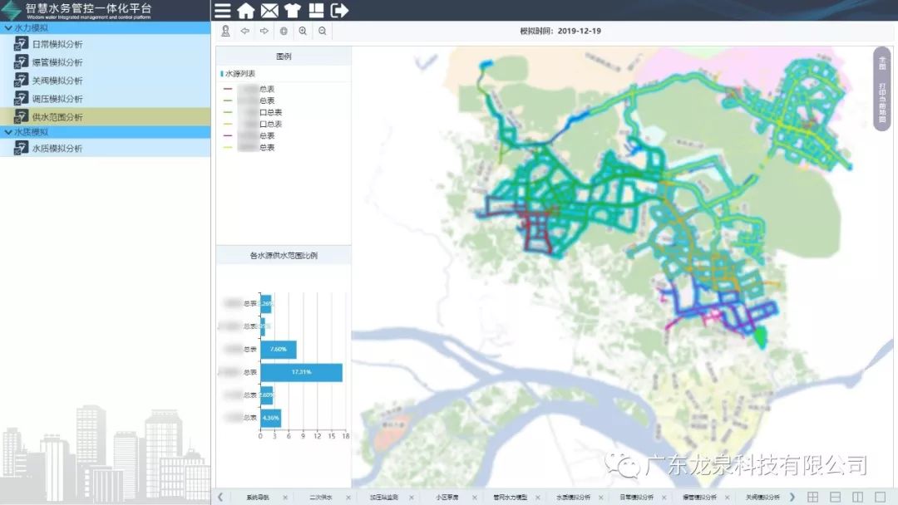Viewport: 898px width, 505px height.
Task: Go to the home page icon
Action: [246, 11]
